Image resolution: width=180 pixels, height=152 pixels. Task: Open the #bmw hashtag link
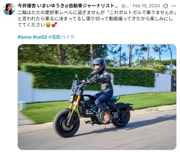tap(25, 37)
